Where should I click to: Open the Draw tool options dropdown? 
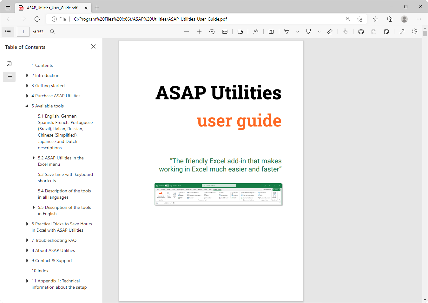[x=298, y=32]
